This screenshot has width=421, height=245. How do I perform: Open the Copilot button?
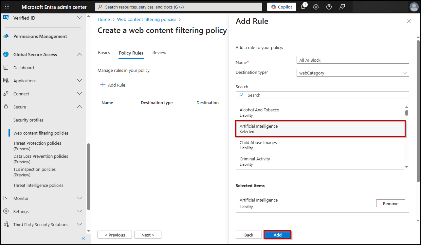click(282, 7)
